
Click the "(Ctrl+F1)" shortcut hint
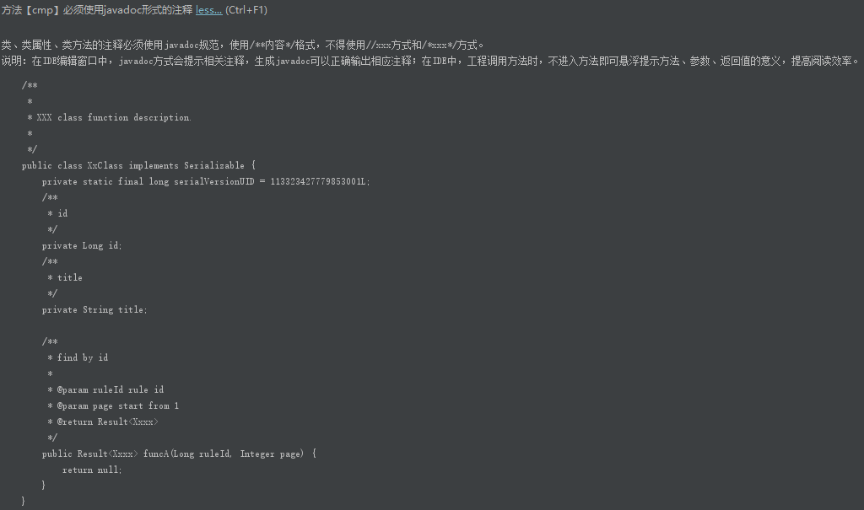pos(246,10)
